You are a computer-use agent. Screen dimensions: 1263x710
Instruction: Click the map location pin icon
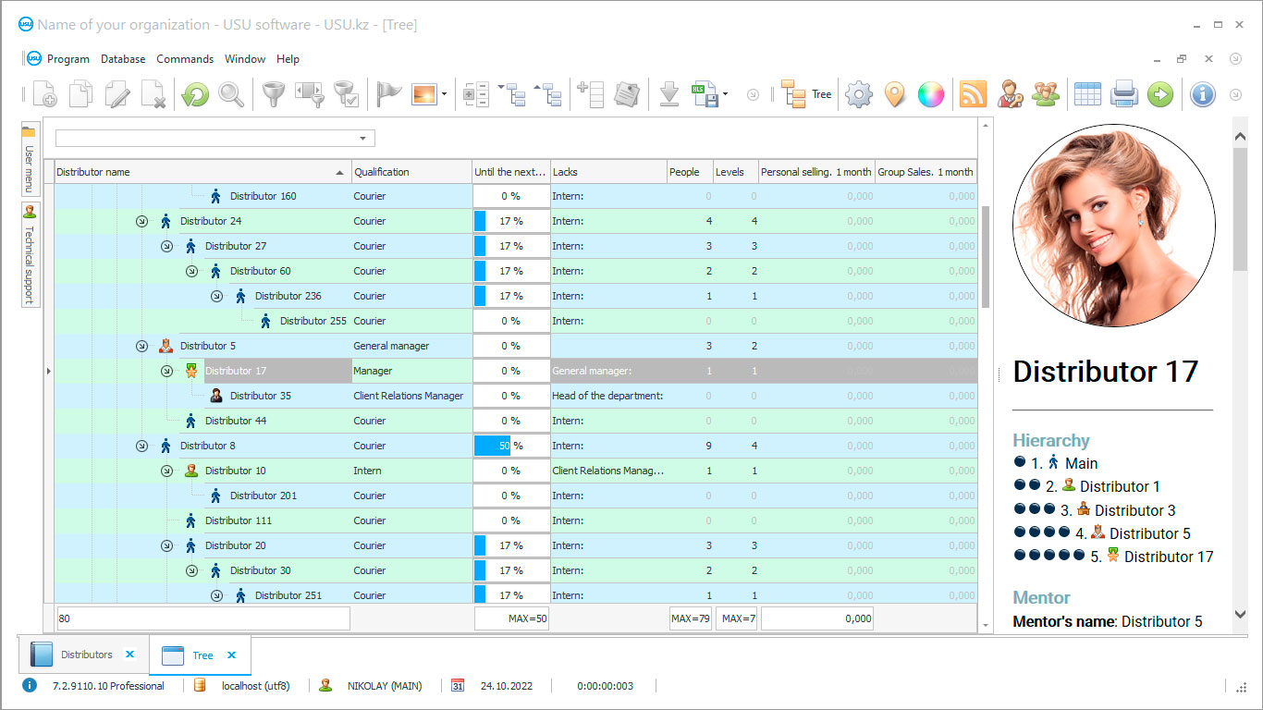[895, 93]
